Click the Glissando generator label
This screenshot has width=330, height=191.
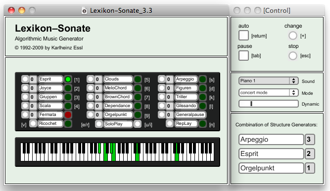[x=186, y=106]
